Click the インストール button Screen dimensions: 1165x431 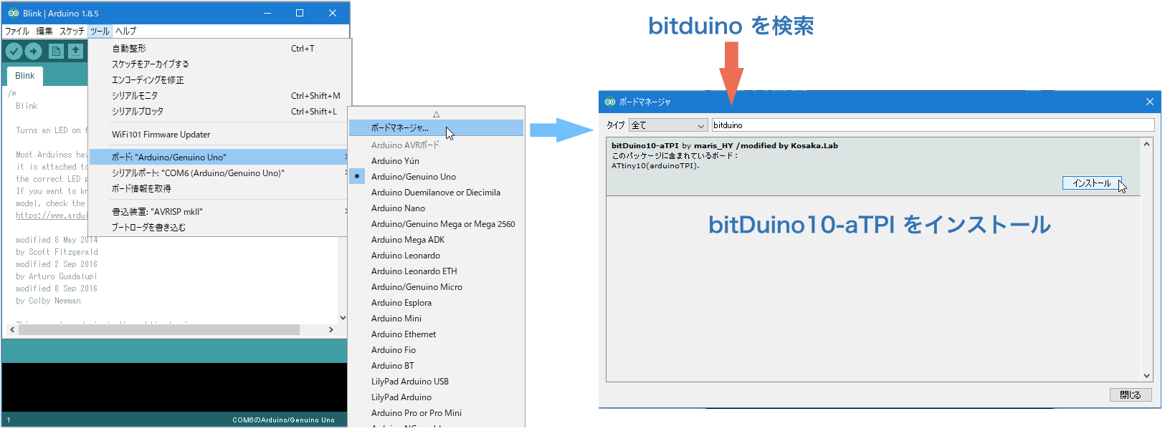point(1091,183)
